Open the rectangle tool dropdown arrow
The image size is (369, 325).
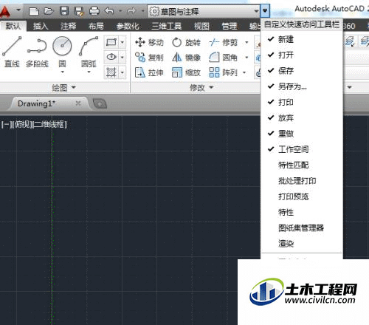[x=123, y=43]
